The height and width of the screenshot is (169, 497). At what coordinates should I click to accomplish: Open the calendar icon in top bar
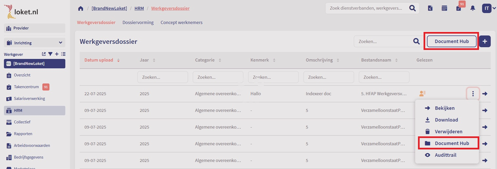tap(444, 8)
